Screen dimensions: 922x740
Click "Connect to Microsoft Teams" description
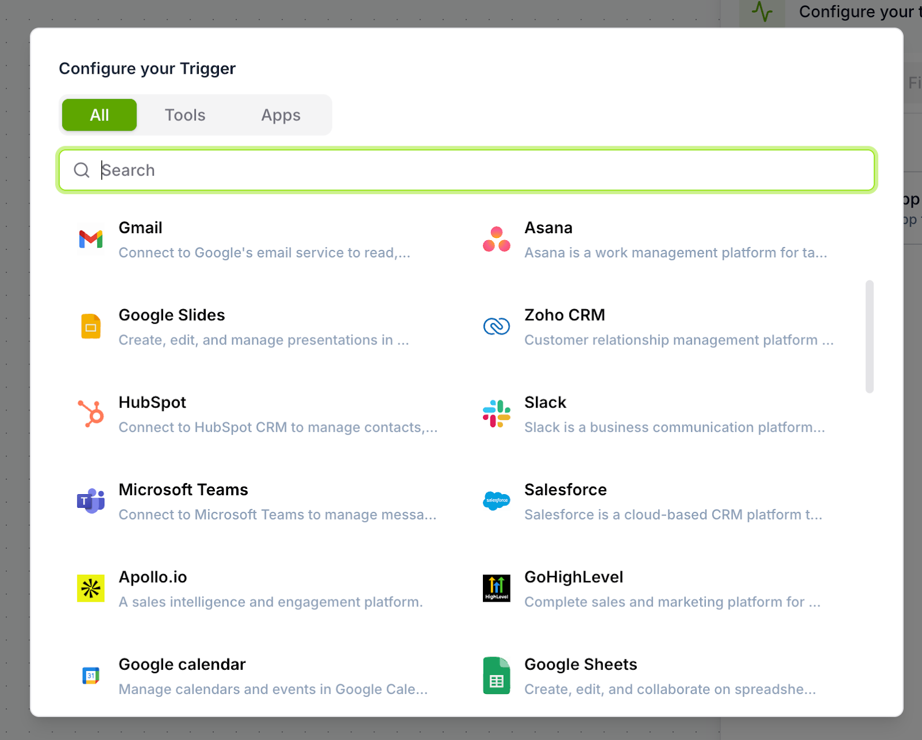click(x=278, y=515)
